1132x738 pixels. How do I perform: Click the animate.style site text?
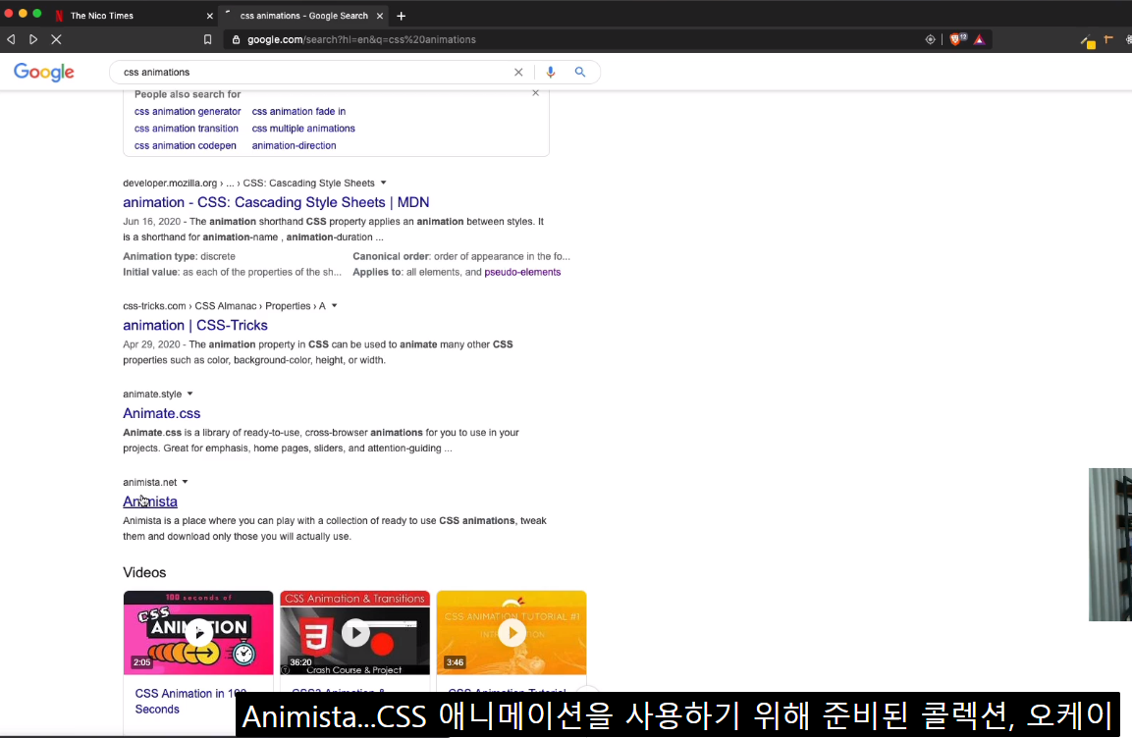(152, 394)
